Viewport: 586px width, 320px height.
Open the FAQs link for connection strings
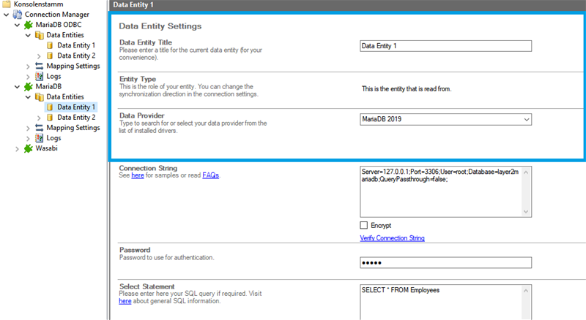click(x=210, y=175)
